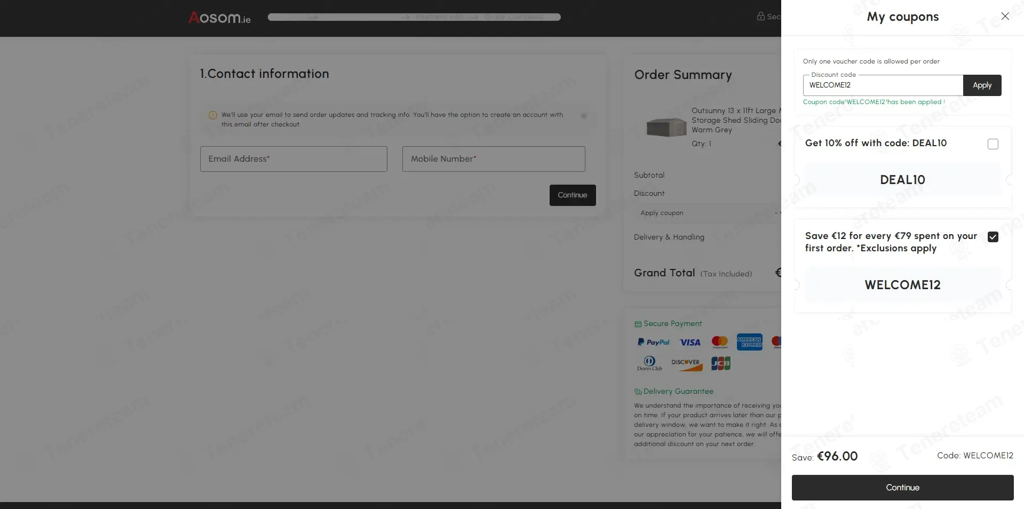The height and width of the screenshot is (509, 1024).
Task: Open the Apply coupon row
Action: pyautogui.click(x=707, y=213)
